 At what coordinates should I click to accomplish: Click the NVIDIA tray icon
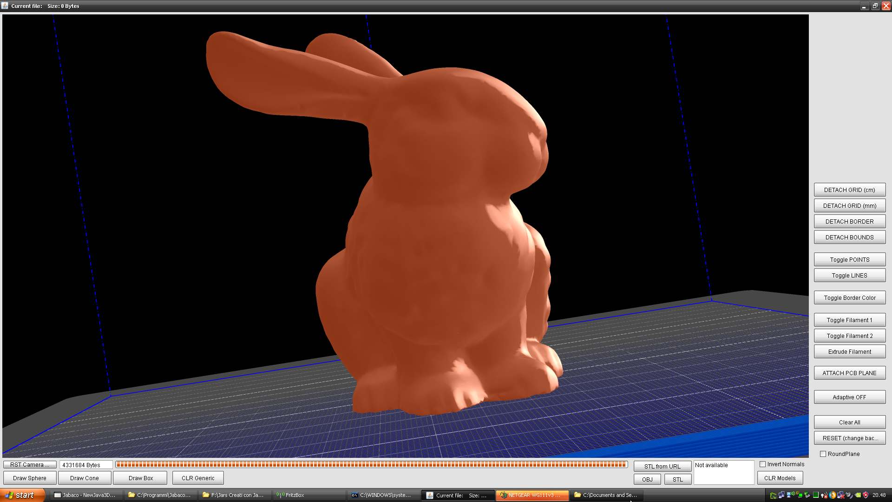pyautogui.click(x=858, y=495)
